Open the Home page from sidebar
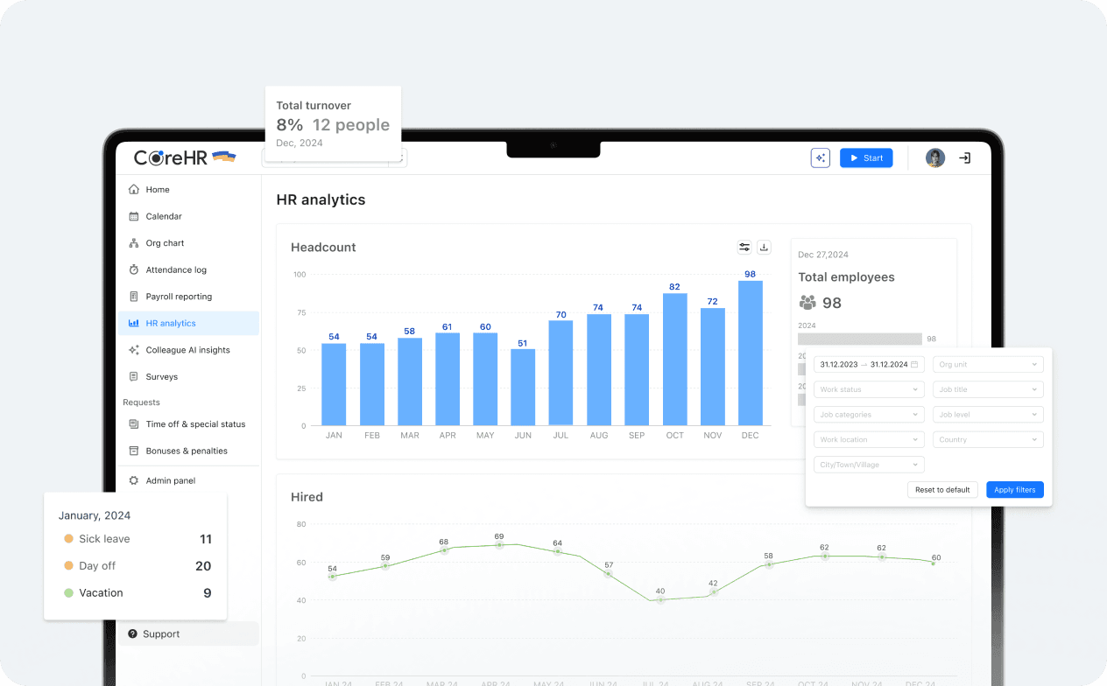The image size is (1107, 686). click(158, 190)
